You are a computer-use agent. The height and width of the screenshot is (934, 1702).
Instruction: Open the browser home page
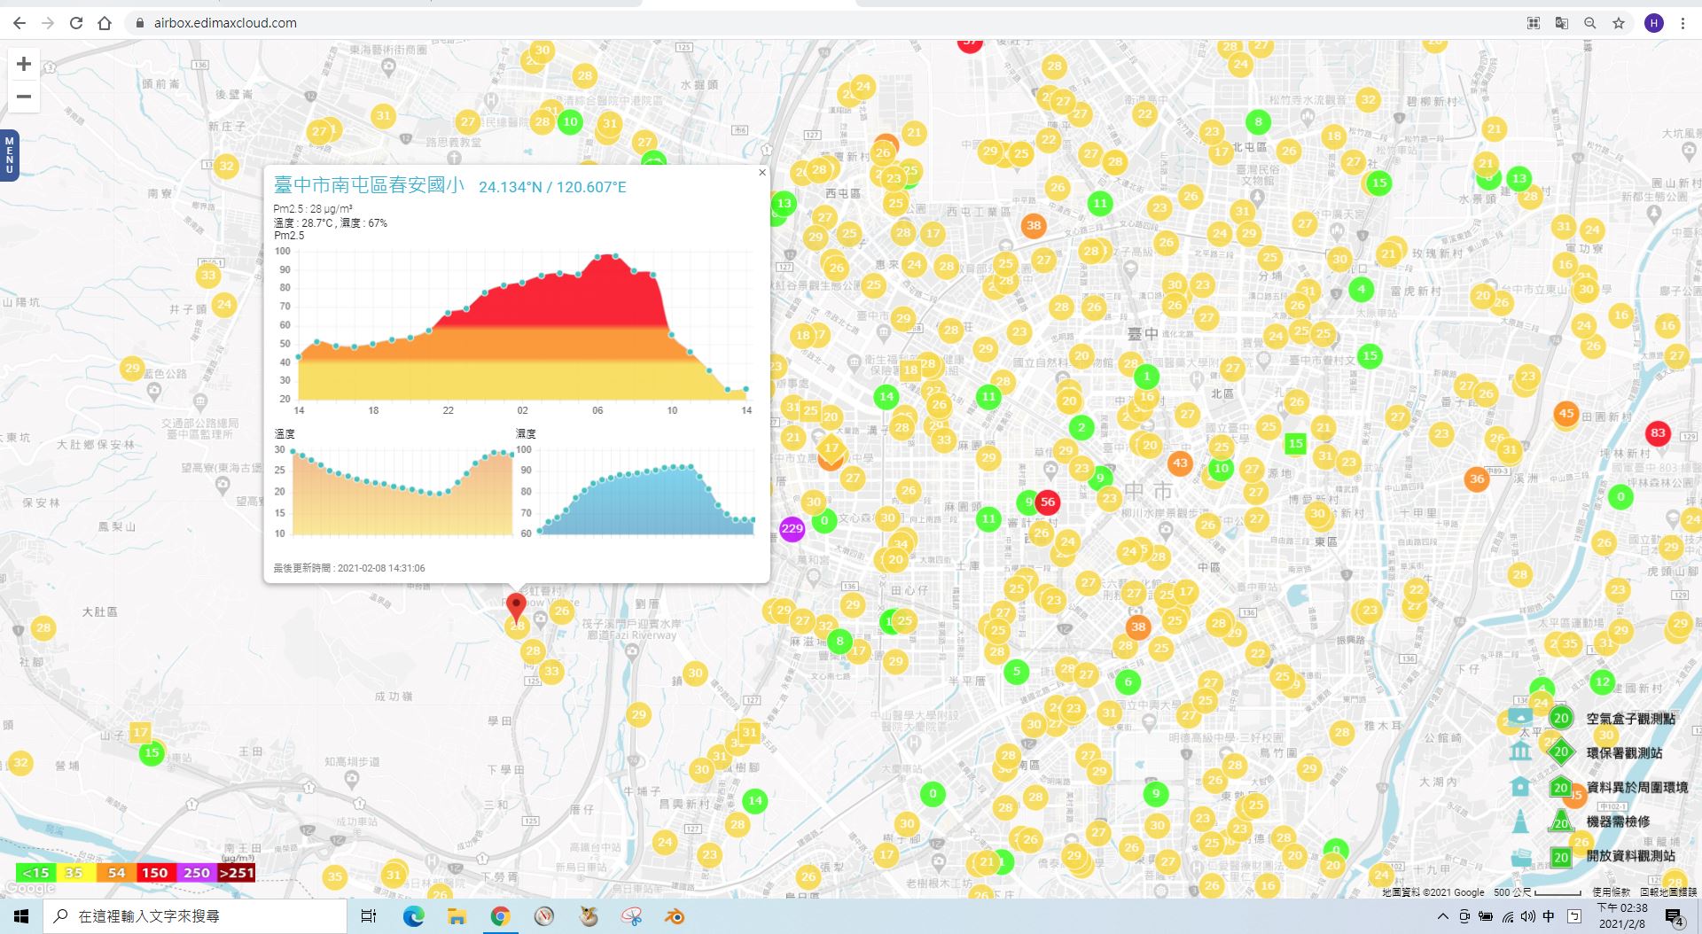click(105, 23)
